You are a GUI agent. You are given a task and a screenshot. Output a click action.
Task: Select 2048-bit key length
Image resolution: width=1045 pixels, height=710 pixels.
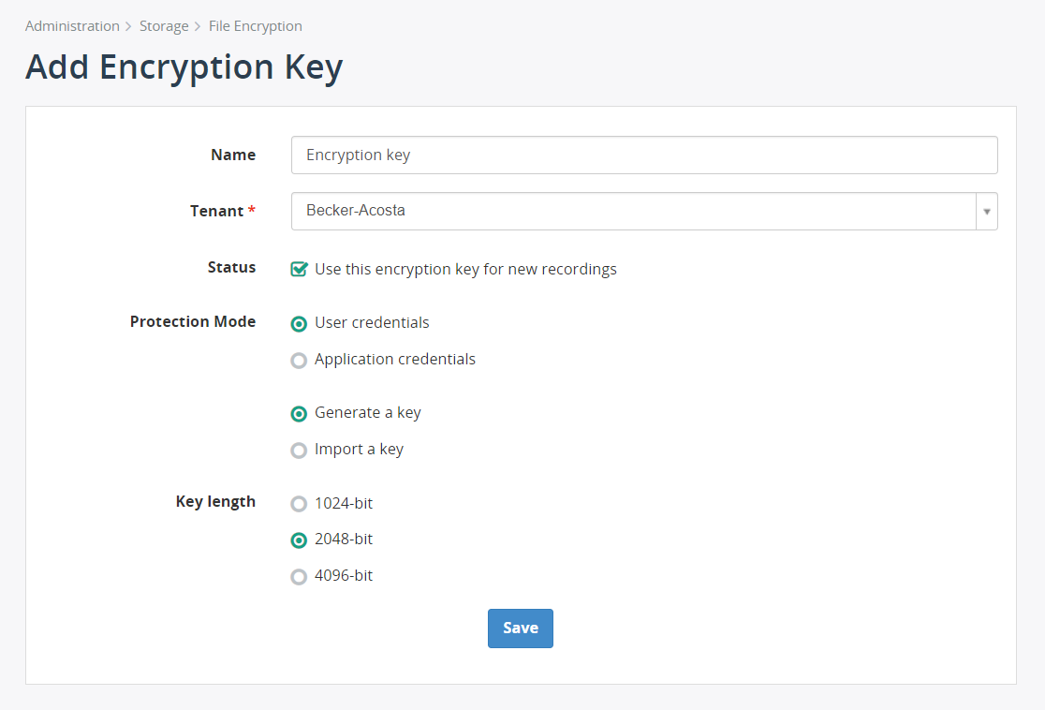[x=300, y=540]
